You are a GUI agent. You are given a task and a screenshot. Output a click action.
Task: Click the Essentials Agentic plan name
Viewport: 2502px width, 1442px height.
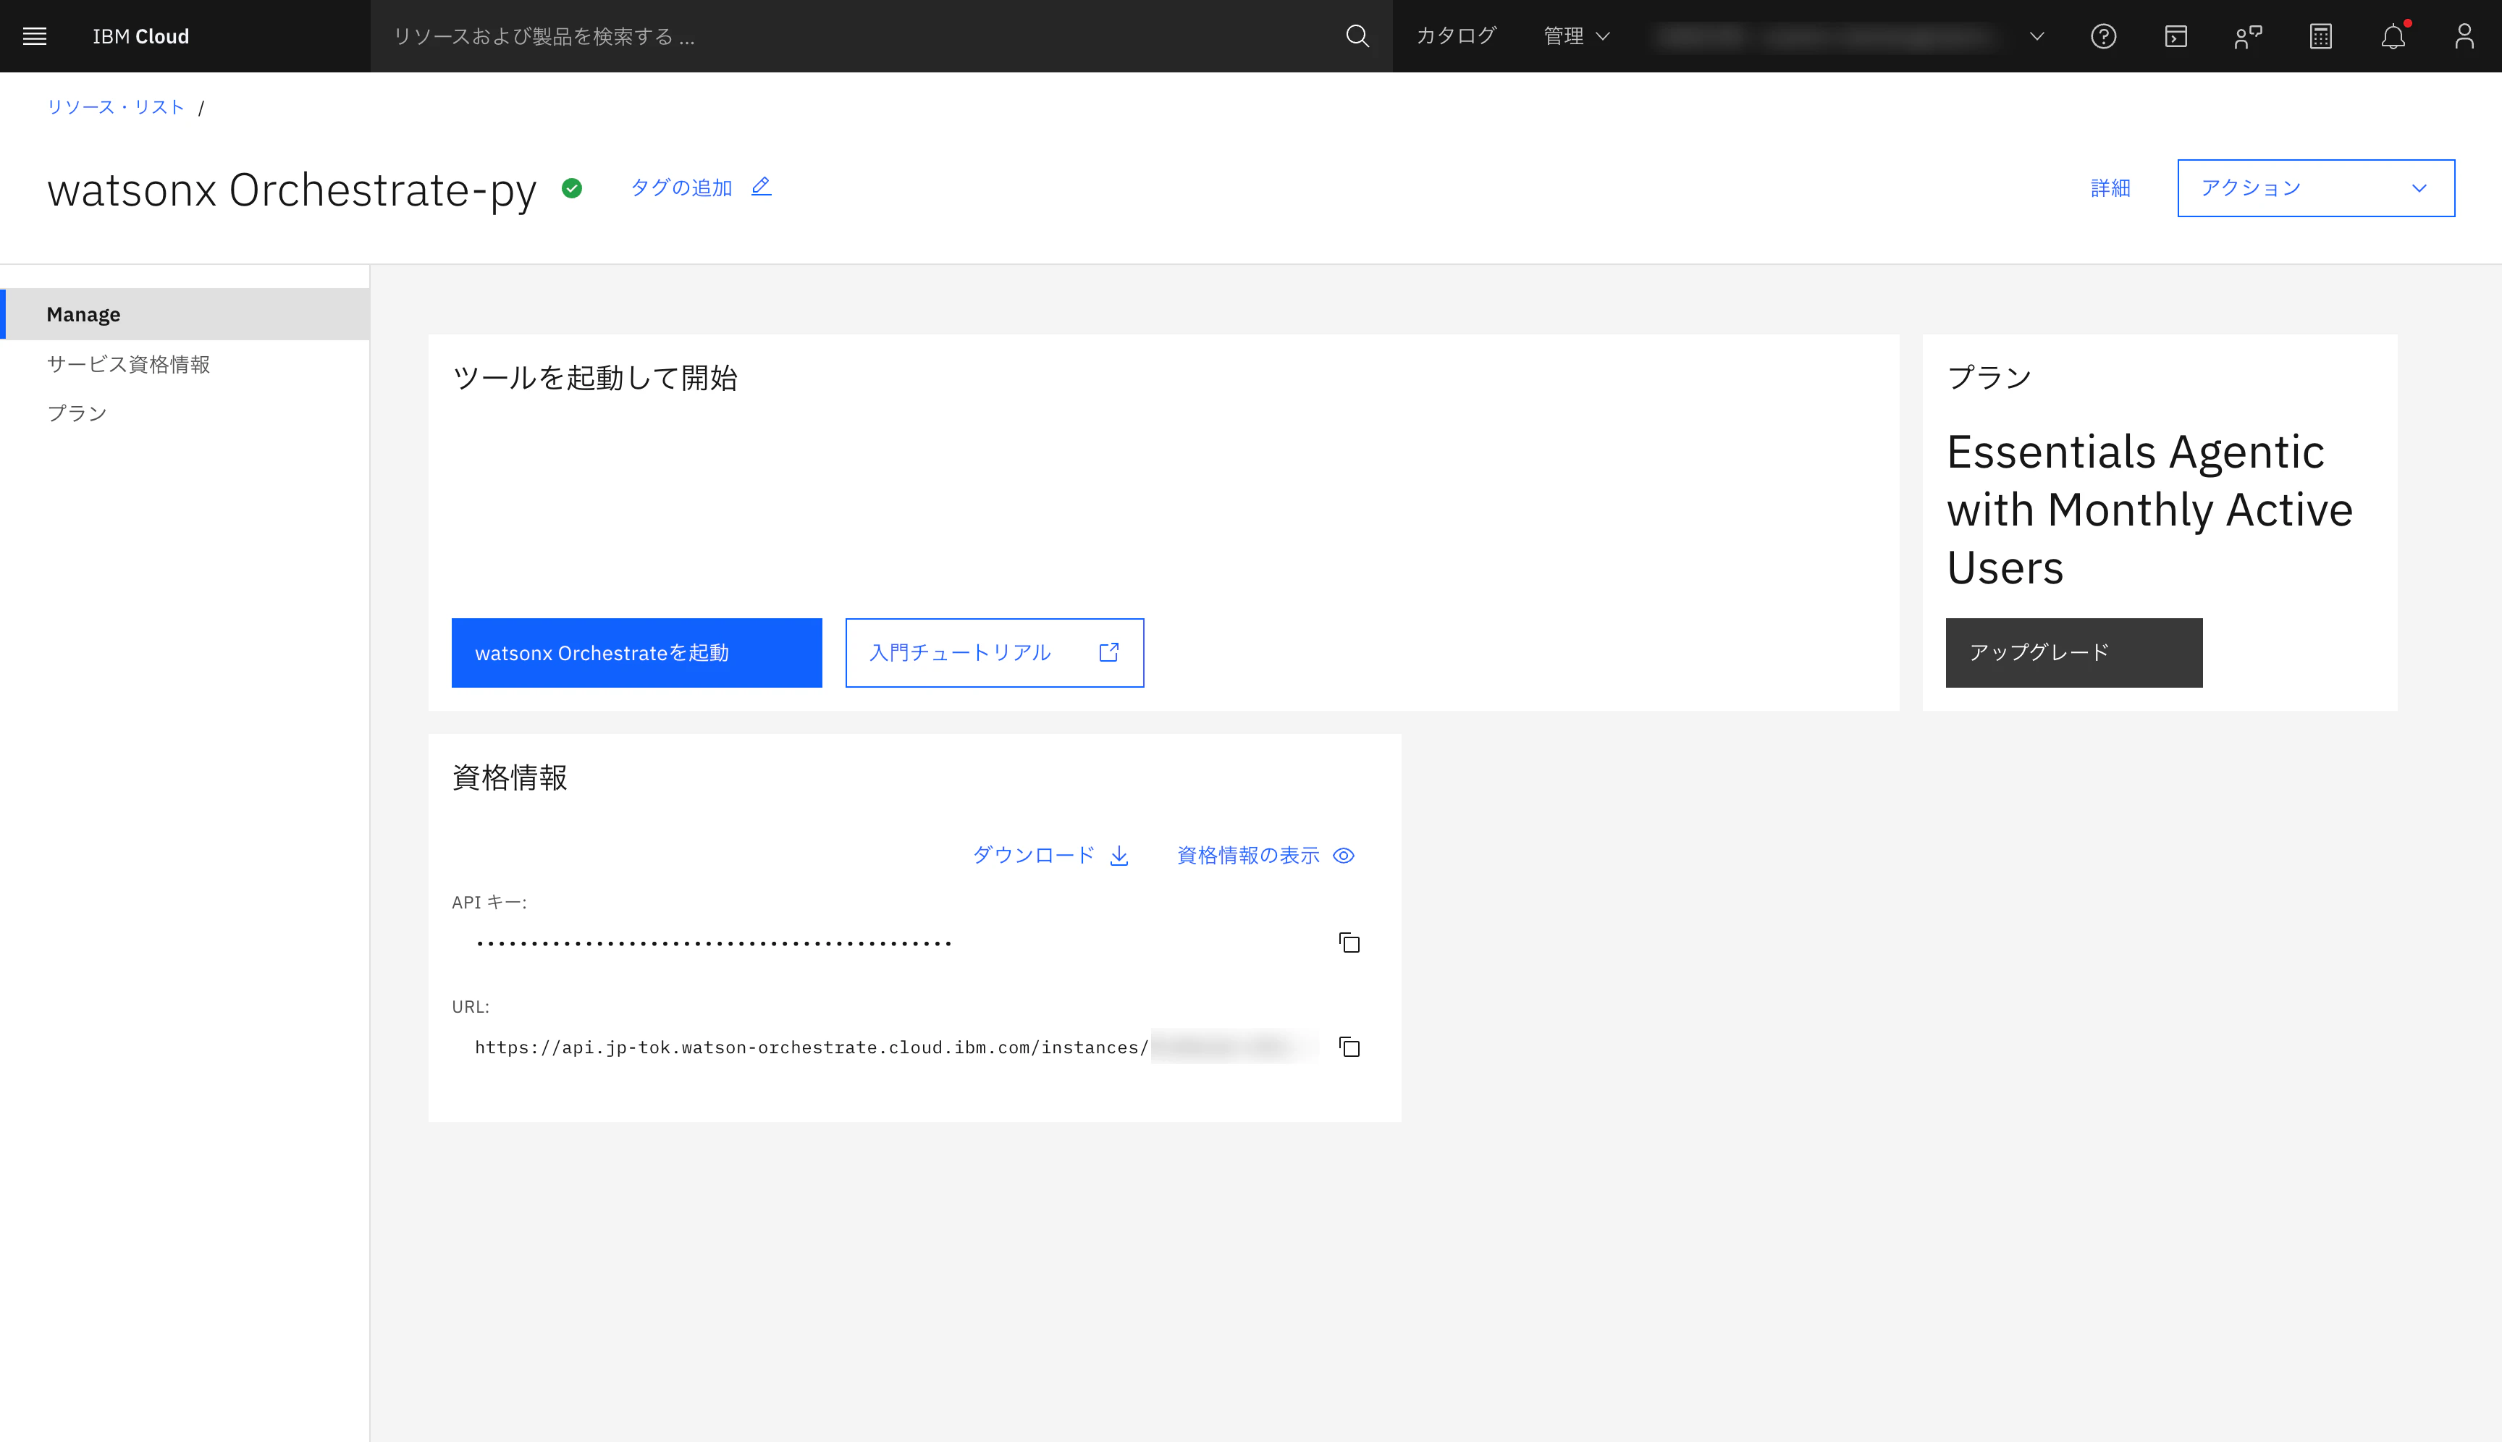(2149, 509)
